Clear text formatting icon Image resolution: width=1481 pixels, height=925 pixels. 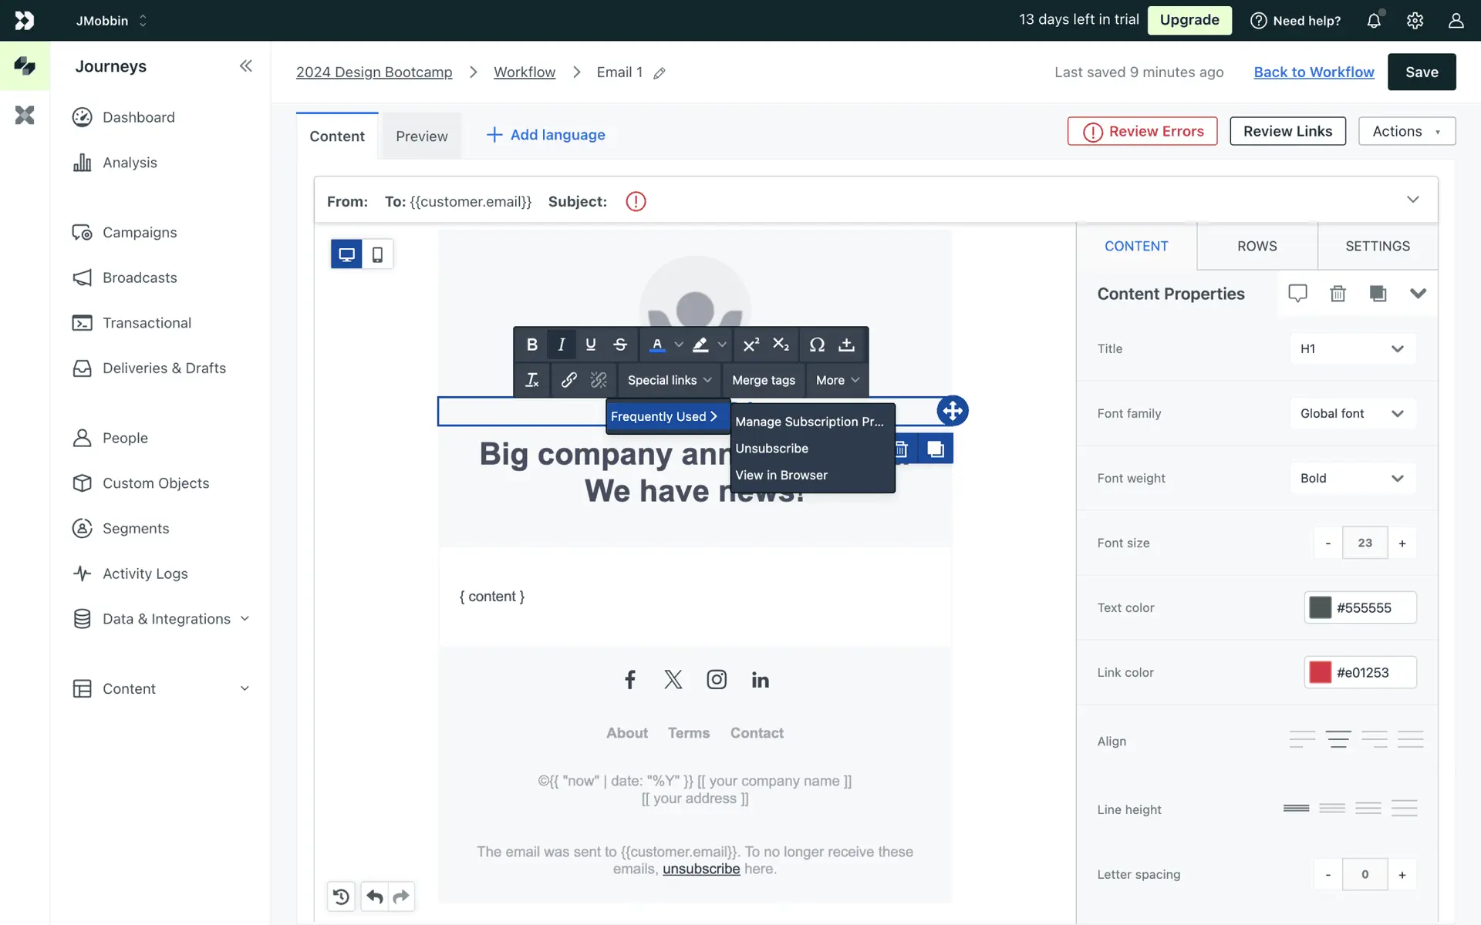(x=531, y=380)
